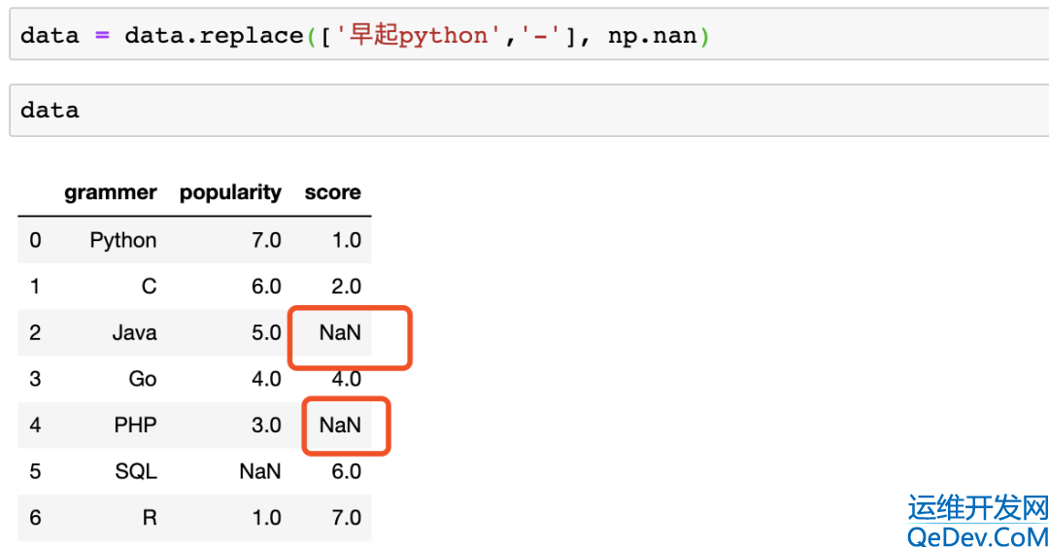
Task: Click the 'Go' grammer cell
Action: tap(143, 379)
